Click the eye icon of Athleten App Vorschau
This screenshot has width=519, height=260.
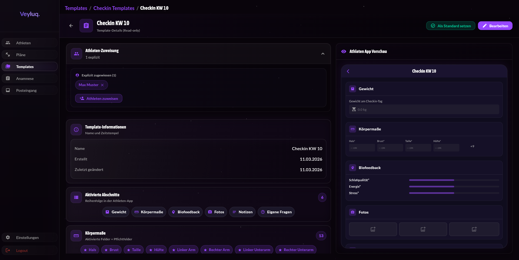[x=344, y=52]
